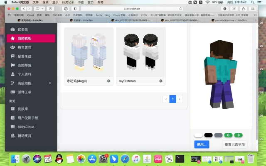
Task: Open 角色管理 from the sidebar
Action: pos(31,47)
